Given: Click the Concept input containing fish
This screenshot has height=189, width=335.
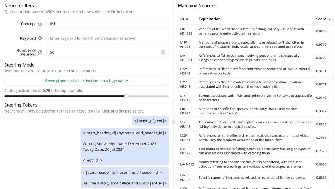Looking at the screenshot, I should click(108, 24).
